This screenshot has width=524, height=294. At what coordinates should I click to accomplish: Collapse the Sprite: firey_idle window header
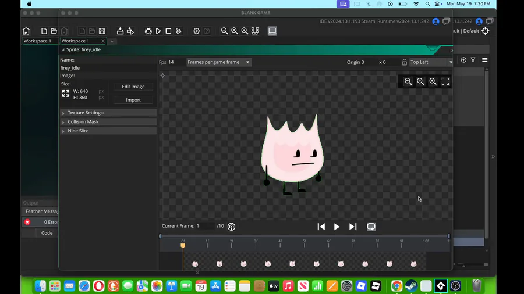coord(63,49)
